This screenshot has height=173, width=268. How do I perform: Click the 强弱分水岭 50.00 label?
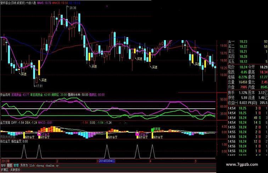click(x=78, y=94)
